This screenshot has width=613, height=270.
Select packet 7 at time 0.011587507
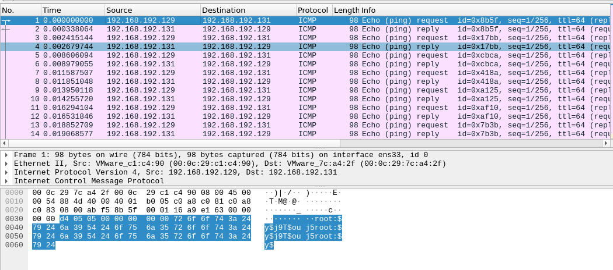234,73
